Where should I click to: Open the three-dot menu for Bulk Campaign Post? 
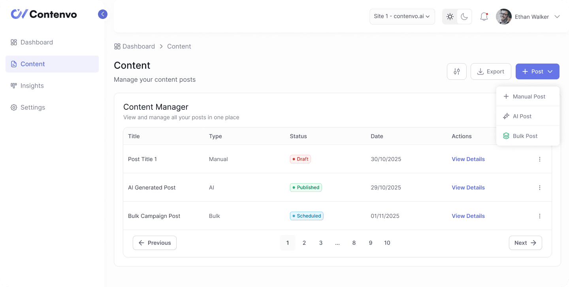[x=540, y=216]
